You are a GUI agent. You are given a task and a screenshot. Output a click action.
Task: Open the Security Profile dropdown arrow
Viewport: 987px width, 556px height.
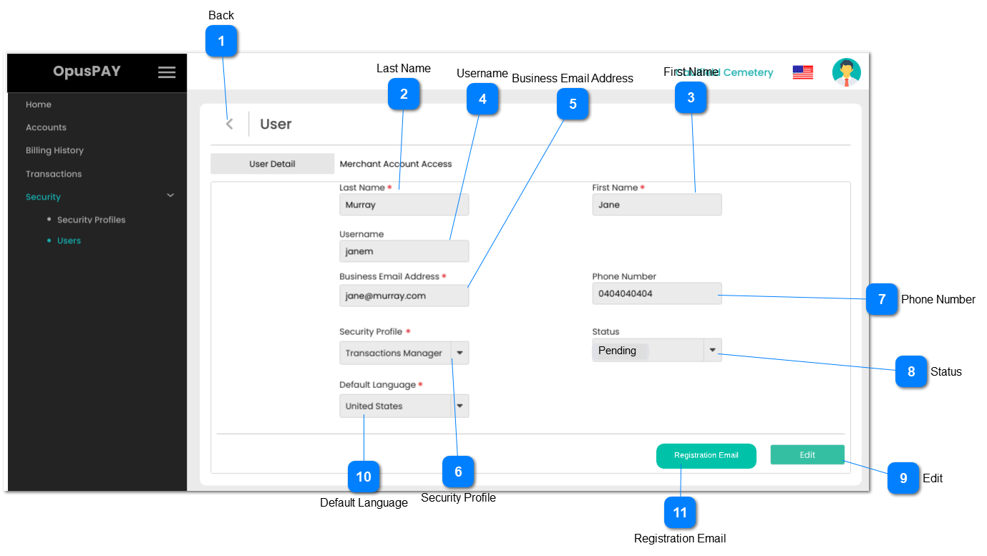click(460, 353)
